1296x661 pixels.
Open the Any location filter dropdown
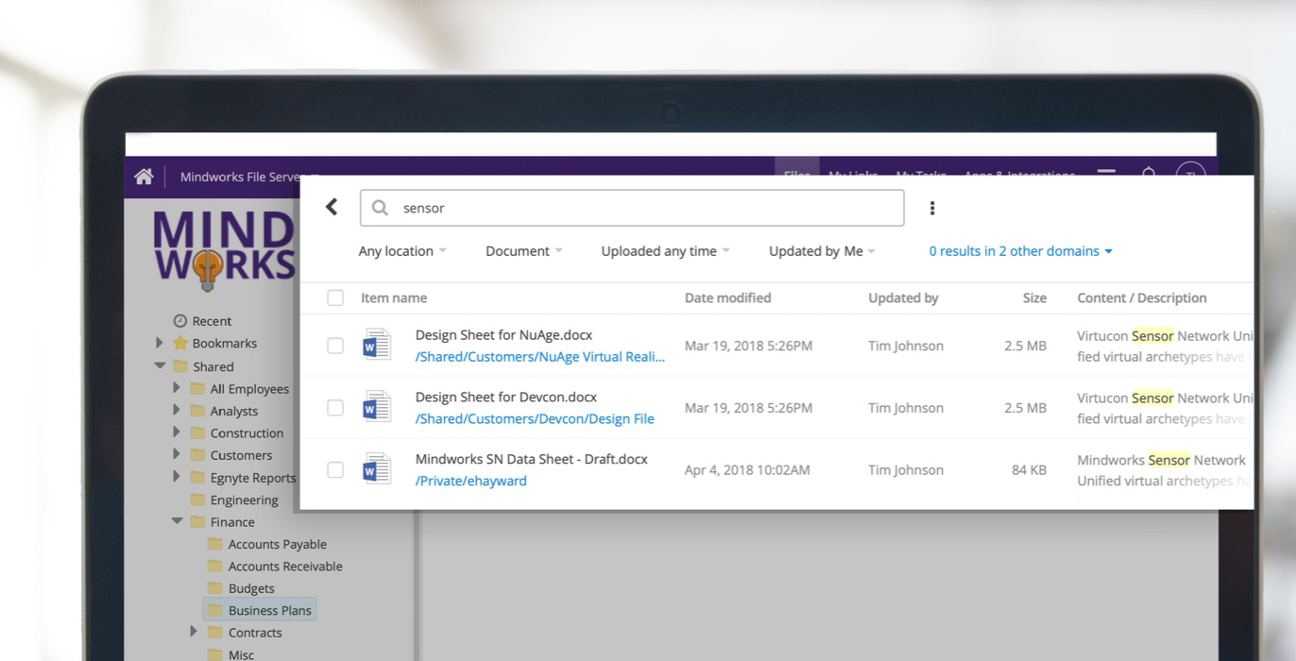(401, 251)
